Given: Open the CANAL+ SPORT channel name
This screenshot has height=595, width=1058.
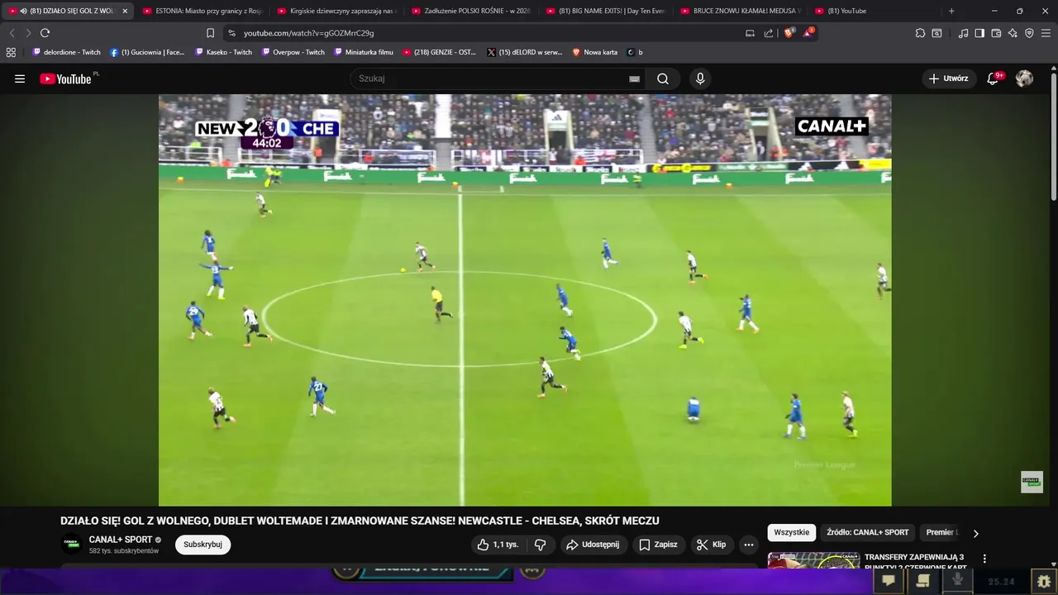Looking at the screenshot, I should point(121,540).
